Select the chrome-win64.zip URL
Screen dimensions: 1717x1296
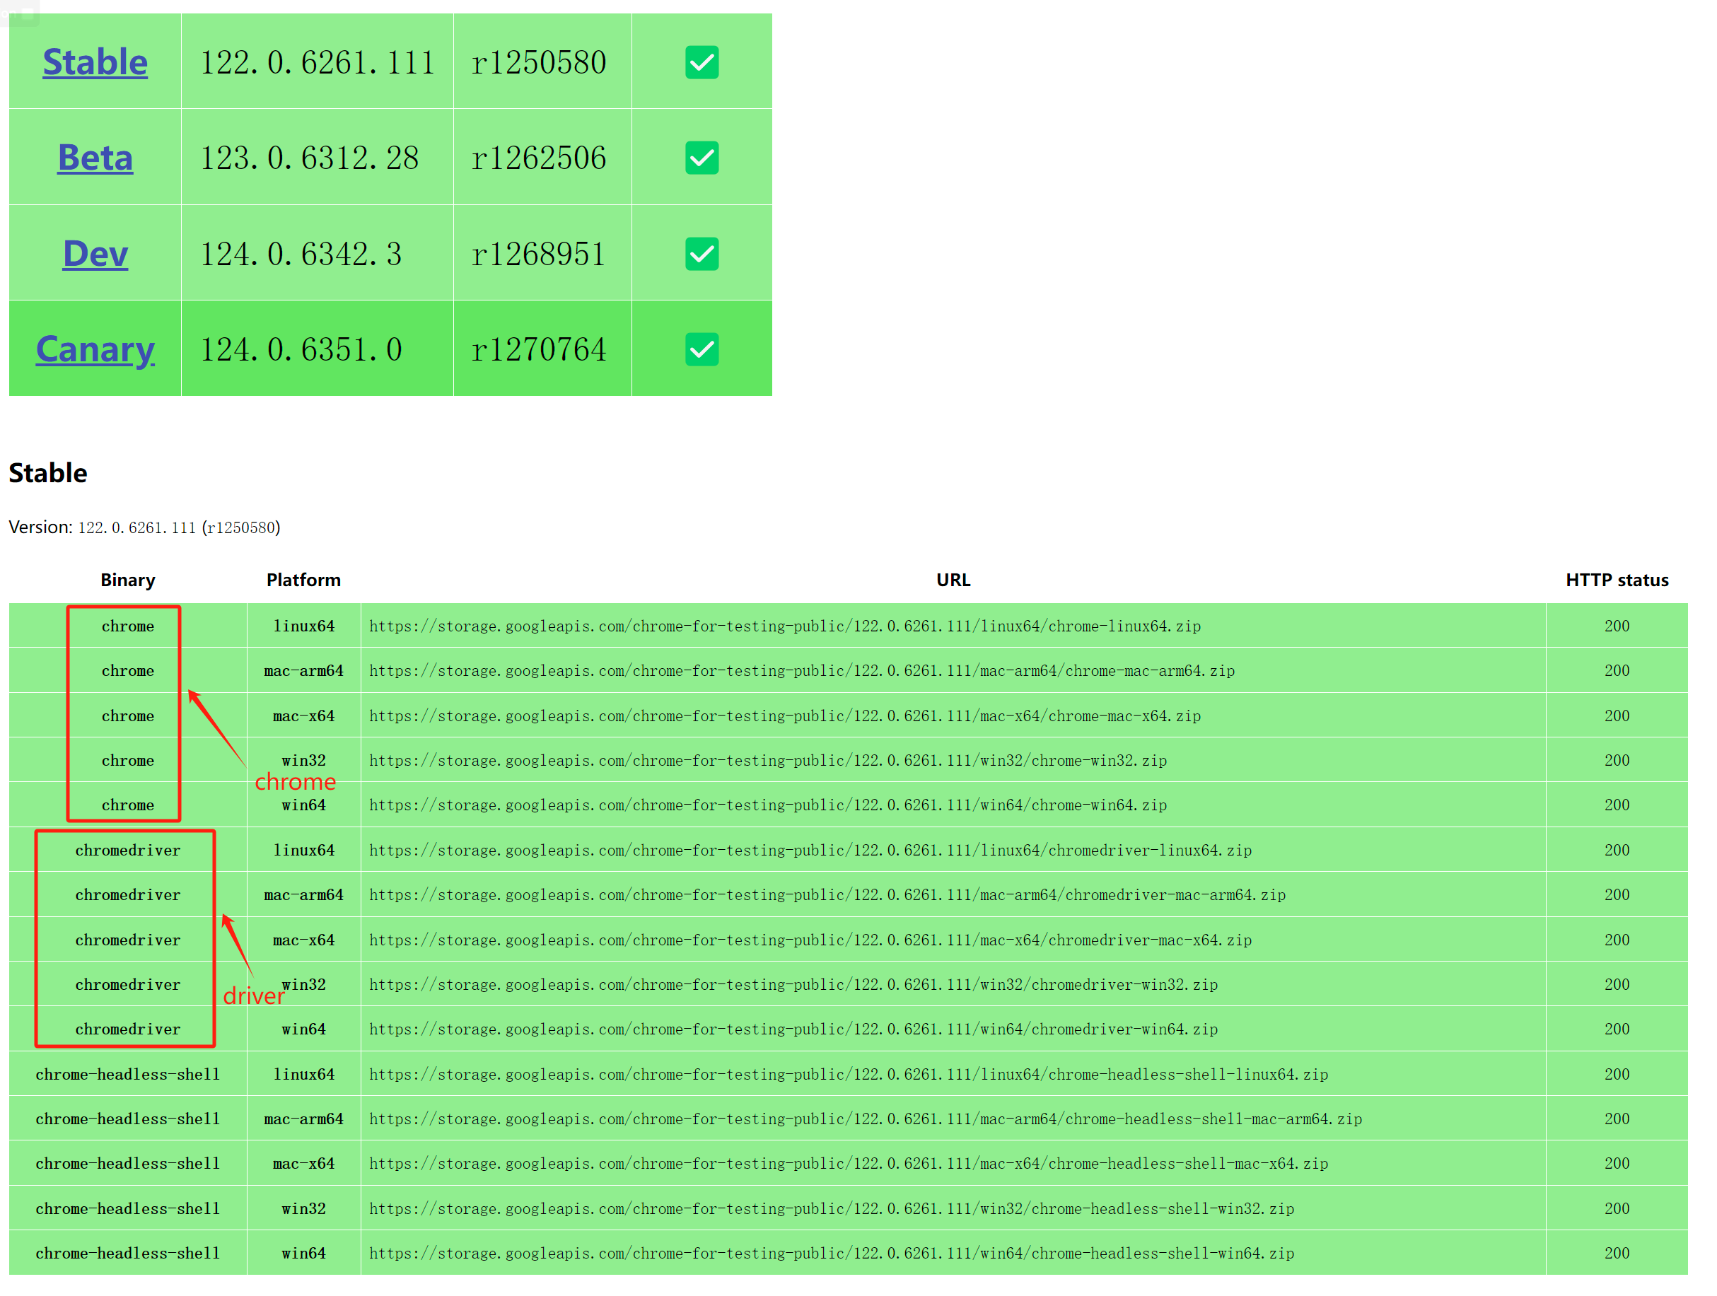[768, 805]
